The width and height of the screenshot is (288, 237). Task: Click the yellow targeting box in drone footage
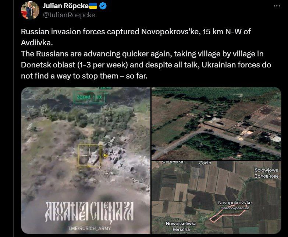[89, 156]
